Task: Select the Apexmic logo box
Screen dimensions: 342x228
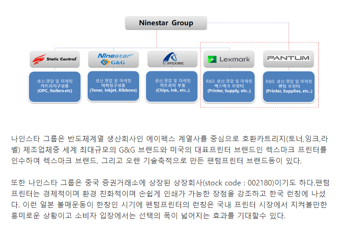Action: tap(172, 59)
